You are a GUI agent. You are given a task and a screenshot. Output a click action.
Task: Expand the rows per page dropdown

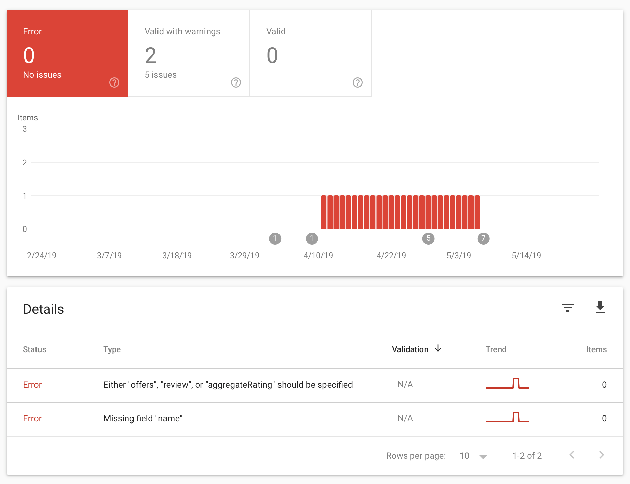473,456
